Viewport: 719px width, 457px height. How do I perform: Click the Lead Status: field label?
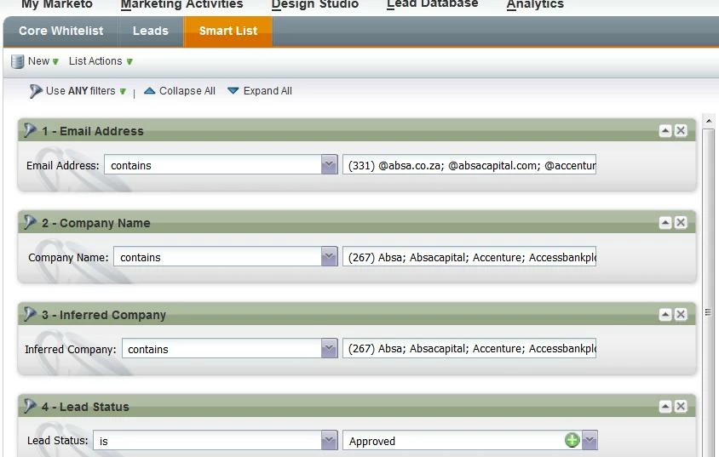click(58, 441)
